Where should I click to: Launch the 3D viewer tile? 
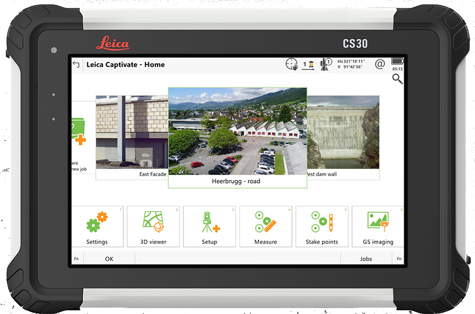pyautogui.click(x=153, y=226)
